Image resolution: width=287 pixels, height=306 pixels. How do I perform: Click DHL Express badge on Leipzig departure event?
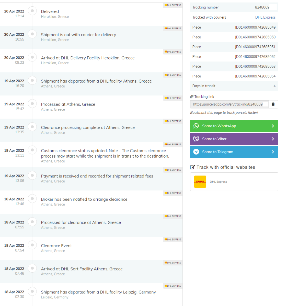[x=173, y=286]
